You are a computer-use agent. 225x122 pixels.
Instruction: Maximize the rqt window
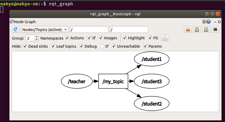212,14
